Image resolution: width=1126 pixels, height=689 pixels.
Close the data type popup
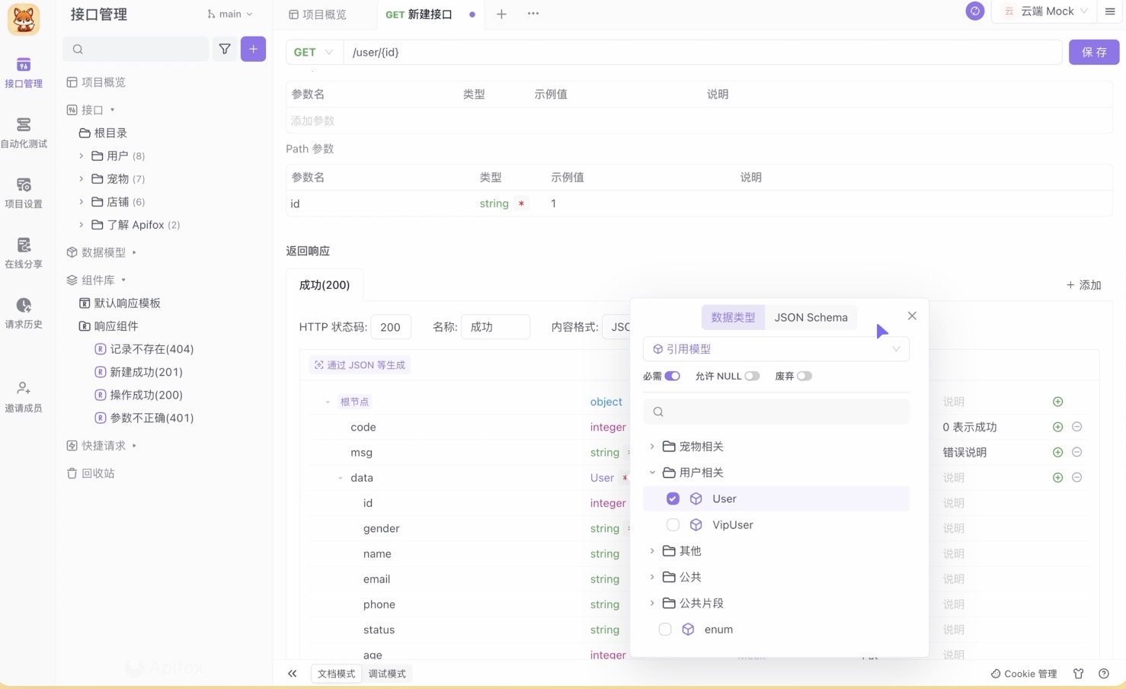[912, 316]
